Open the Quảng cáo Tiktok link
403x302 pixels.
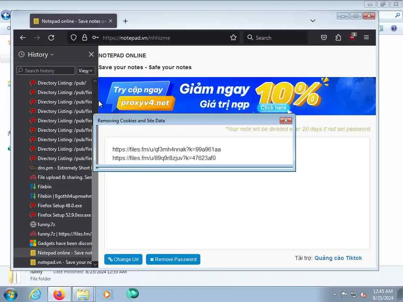(x=338, y=258)
